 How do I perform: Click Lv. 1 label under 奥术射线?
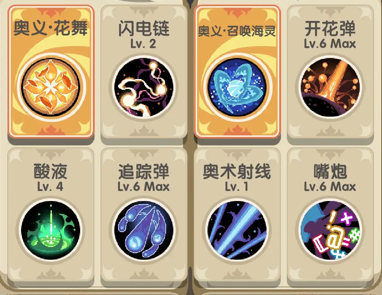237,187
